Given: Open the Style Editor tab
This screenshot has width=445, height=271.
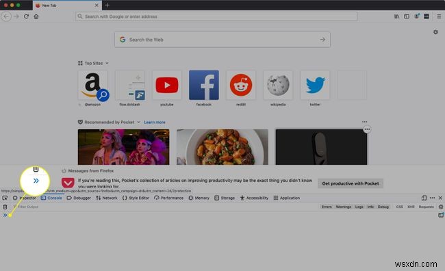Looking at the screenshot, I should point(136,198).
